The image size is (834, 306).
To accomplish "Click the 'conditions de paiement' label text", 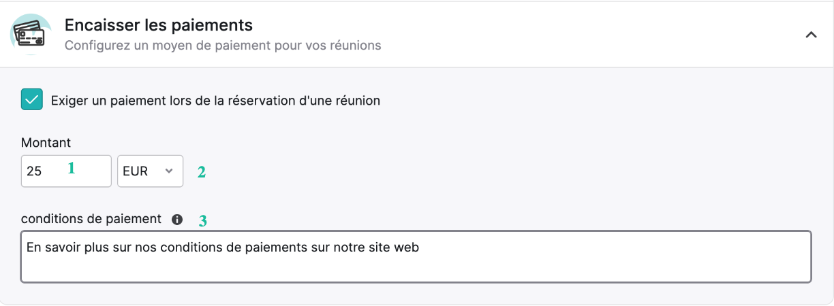I will (x=91, y=219).
